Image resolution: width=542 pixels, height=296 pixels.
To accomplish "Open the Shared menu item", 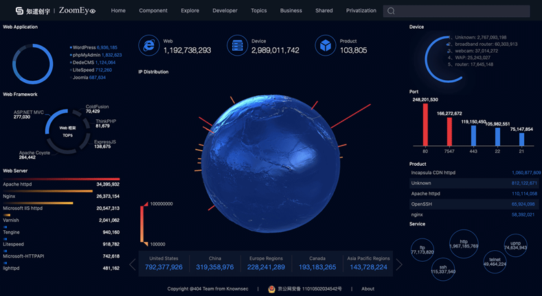I will pos(324,11).
